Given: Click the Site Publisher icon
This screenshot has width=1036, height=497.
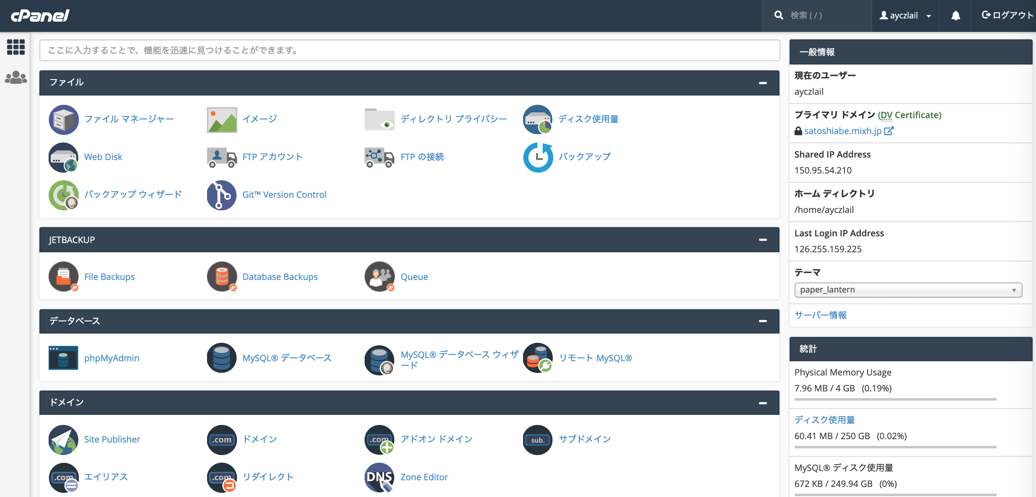Looking at the screenshot, I should (x=64, y=440).
